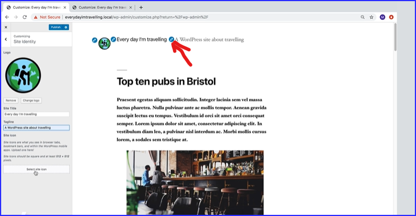Click the pencil edit shortcut beside the tagline
The image size is (416, 216).
point(172,39)
